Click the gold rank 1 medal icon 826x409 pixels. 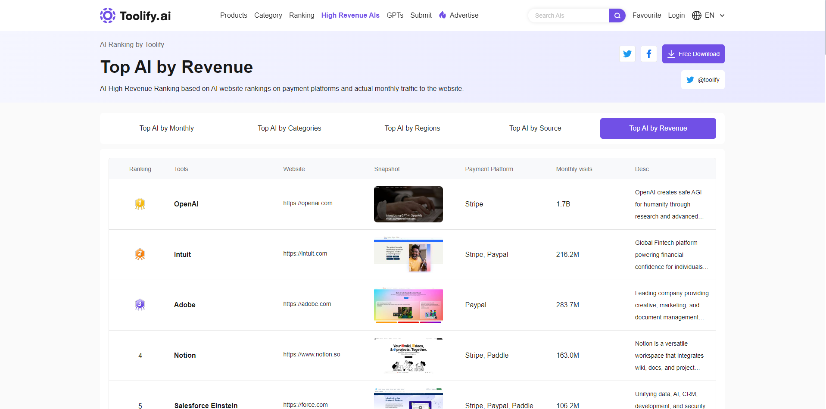140,204
